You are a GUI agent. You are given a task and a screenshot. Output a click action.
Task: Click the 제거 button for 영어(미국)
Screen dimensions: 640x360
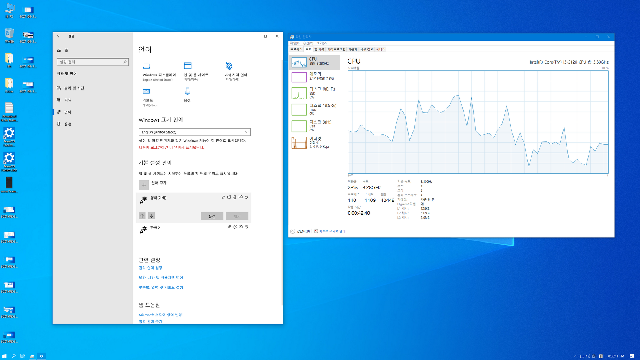[x=237, y=216]
